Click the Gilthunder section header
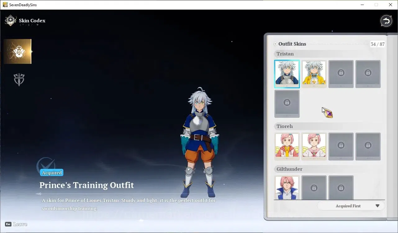 pyautogui.click(x=329, y=169)
